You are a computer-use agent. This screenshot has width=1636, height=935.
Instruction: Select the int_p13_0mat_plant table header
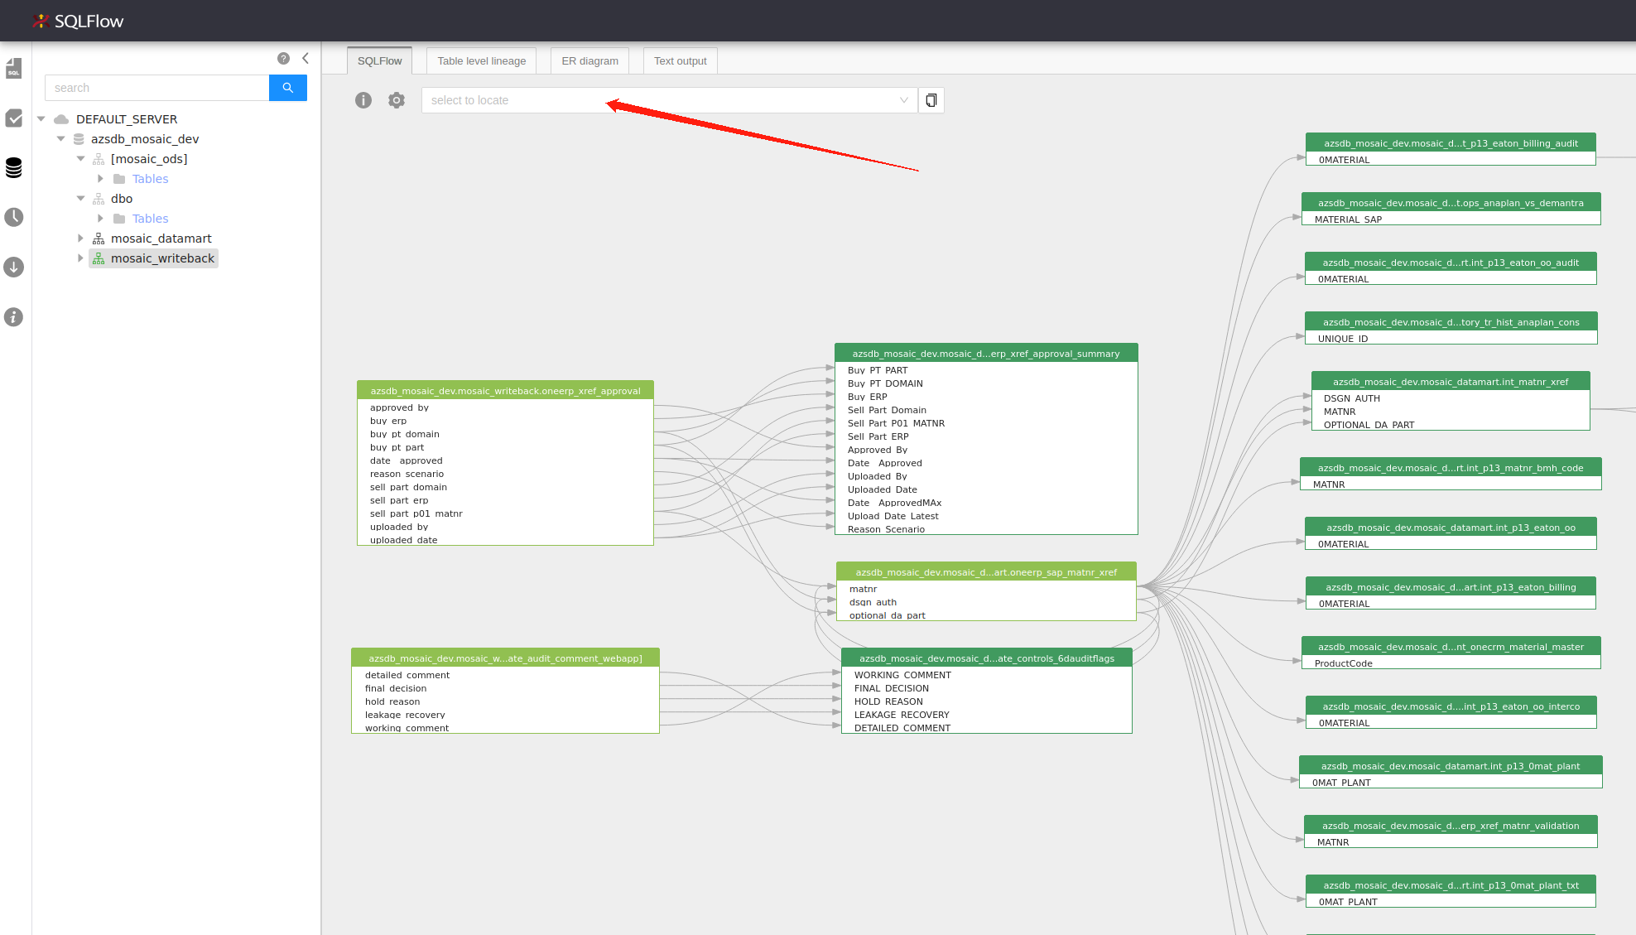1451,766
